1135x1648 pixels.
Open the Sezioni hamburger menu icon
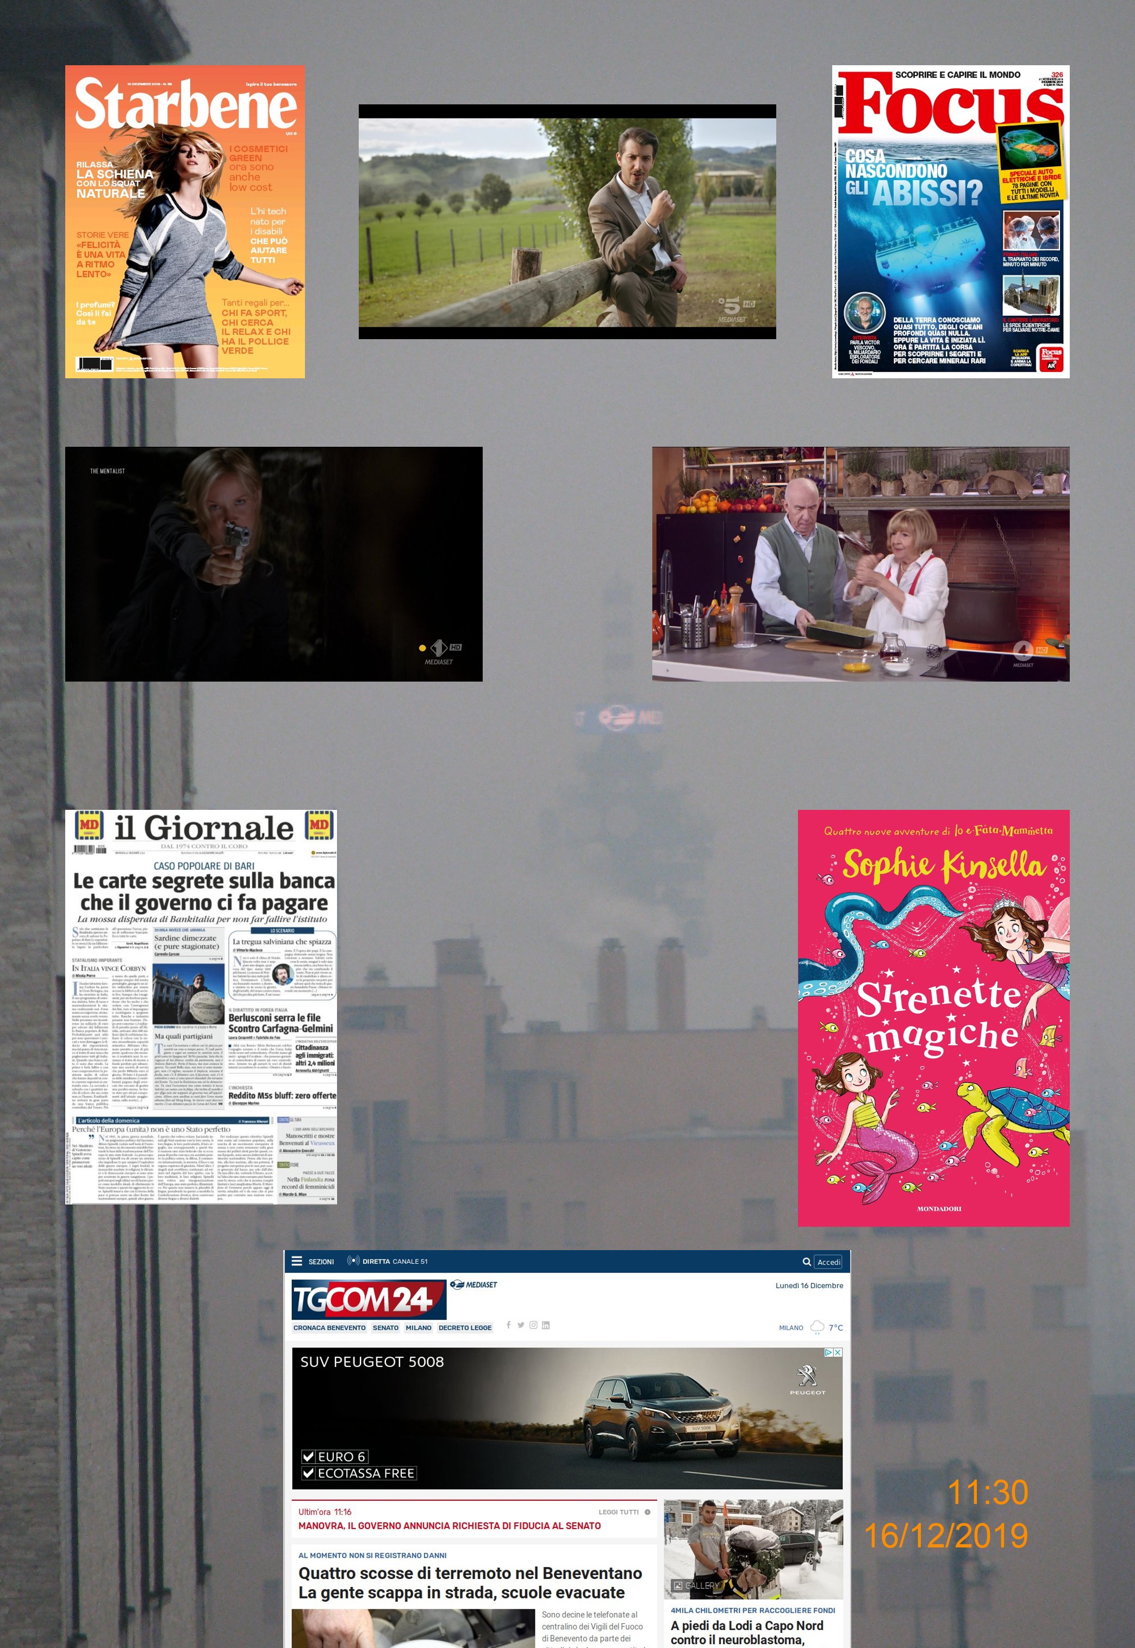(297, 1260)
